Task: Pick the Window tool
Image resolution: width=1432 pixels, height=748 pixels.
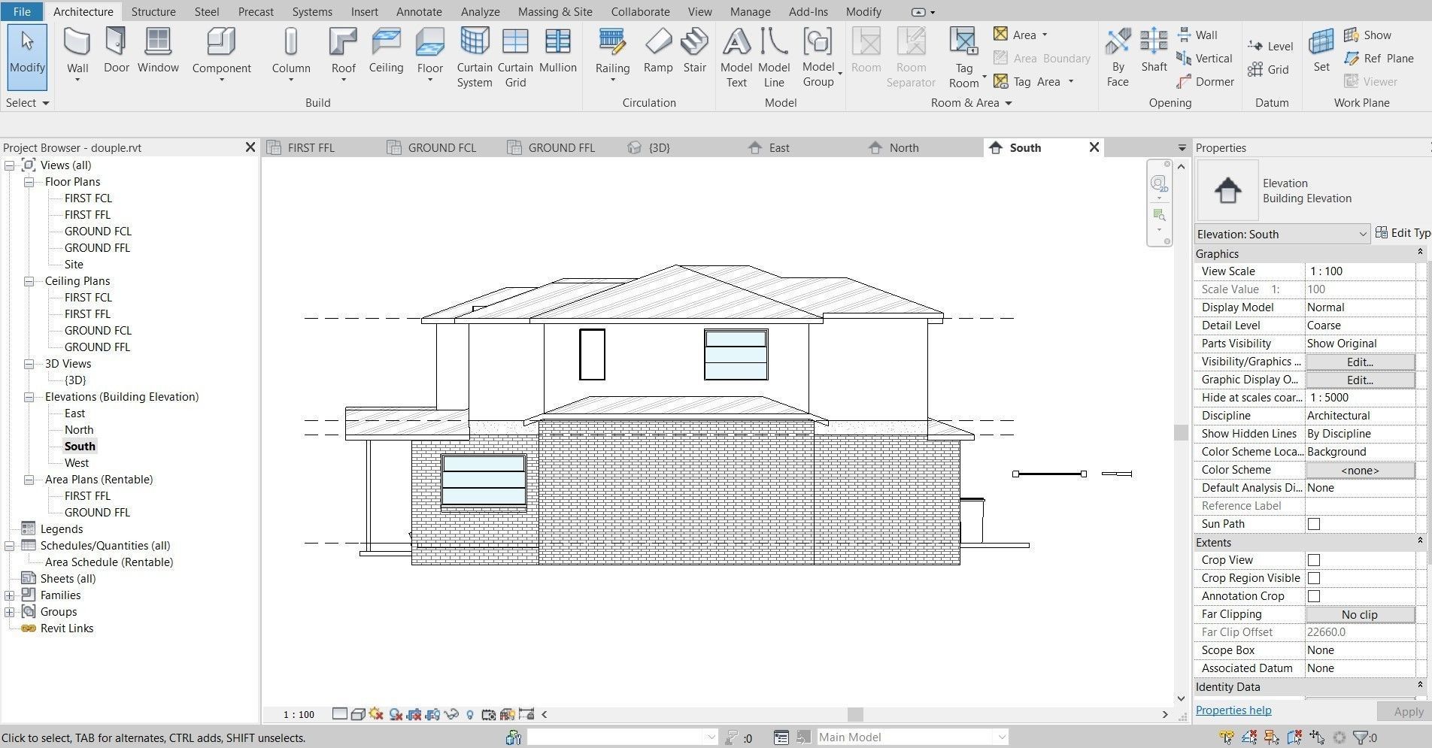Action: [x=158, y=51]
